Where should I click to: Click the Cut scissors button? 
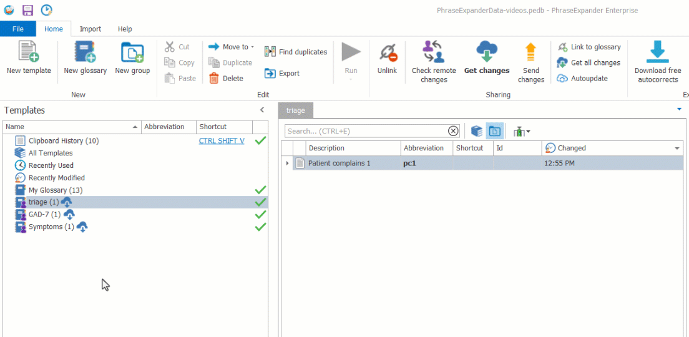177,47
